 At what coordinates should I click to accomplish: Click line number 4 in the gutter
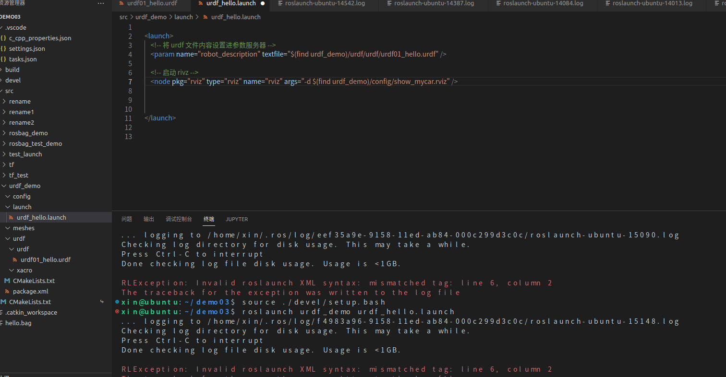pos(130,54)
